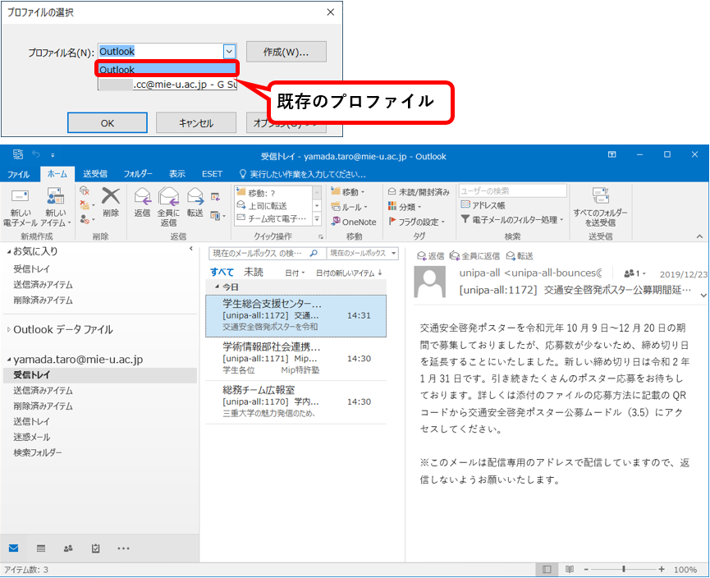Filter the list to 未読 messages

254,273
